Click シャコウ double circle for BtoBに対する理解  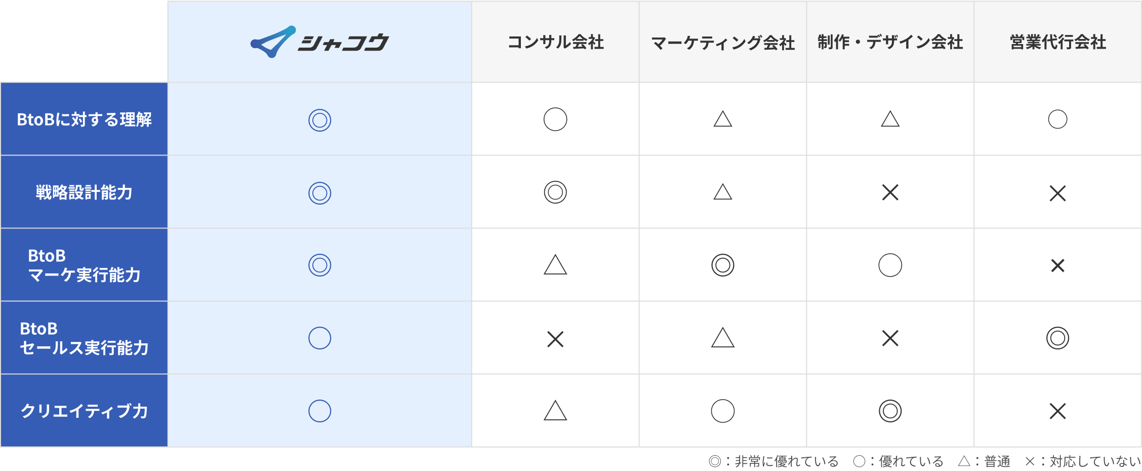(x=320, y=120)
